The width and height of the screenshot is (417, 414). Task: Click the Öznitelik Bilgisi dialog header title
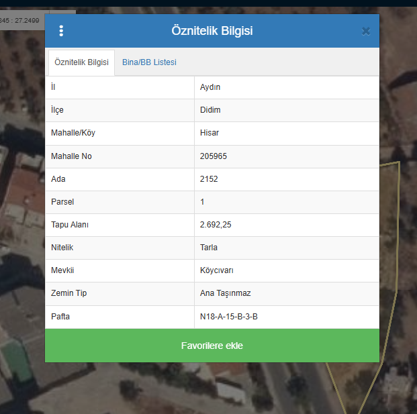coord(212,31)
